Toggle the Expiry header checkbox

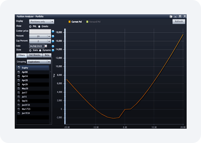(19, 68)
